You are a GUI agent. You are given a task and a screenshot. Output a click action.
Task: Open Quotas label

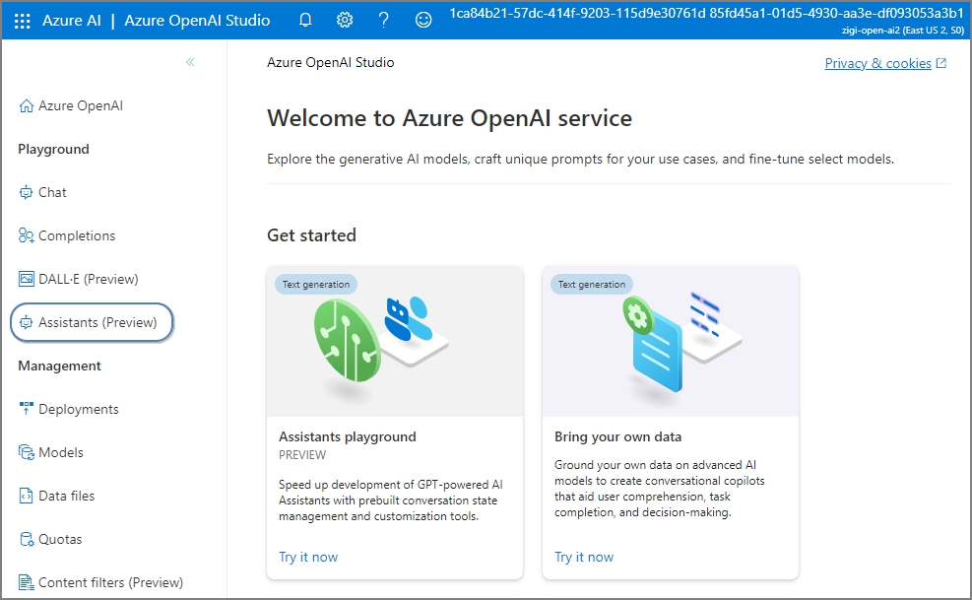[60, 539]
